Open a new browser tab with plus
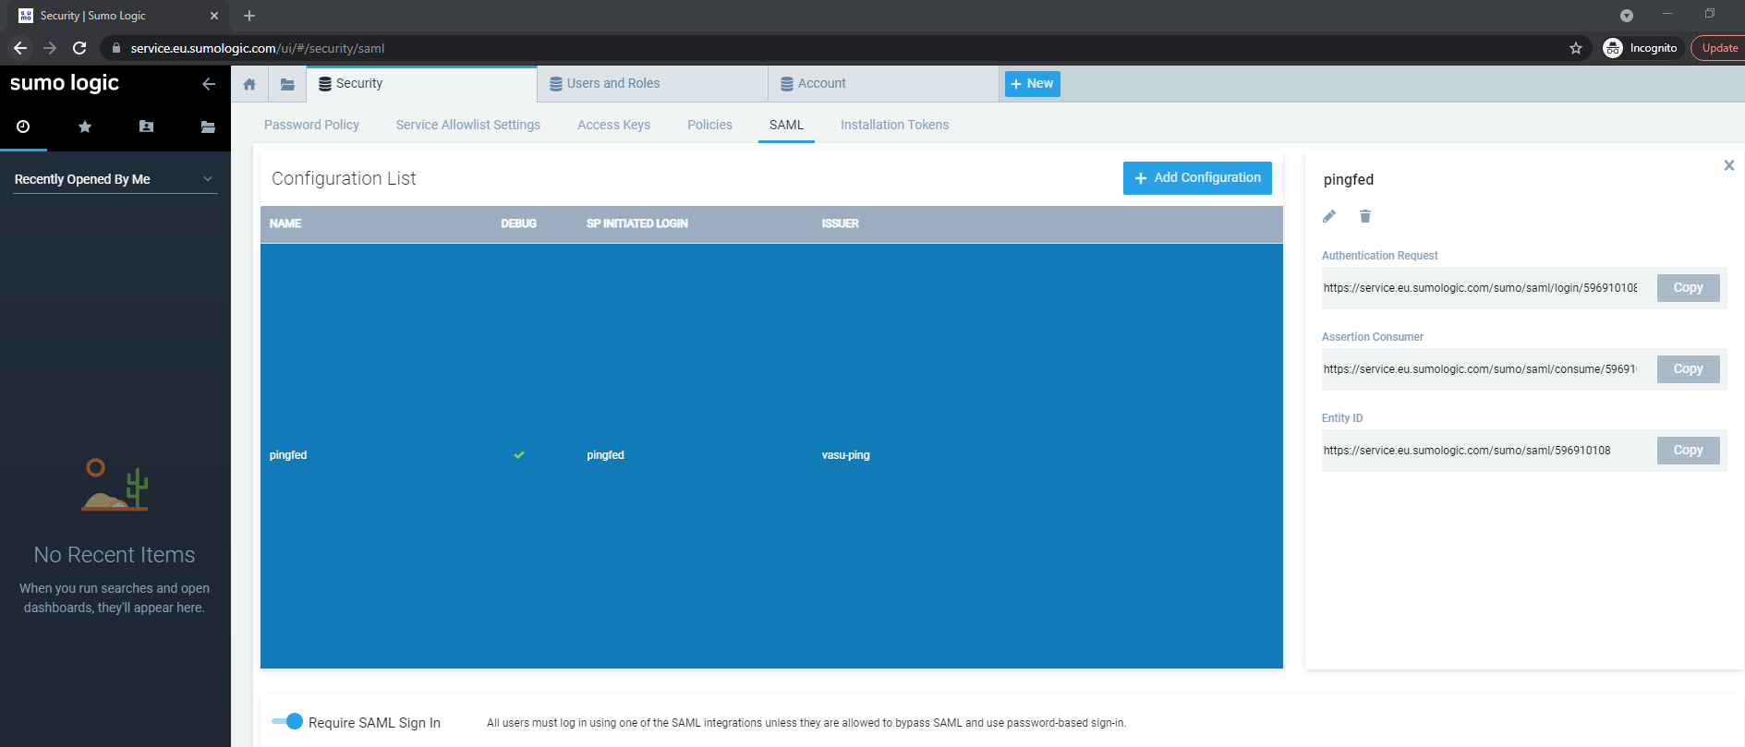The image size is (1745, 747). pyautogui.click(x=249, y=16)
